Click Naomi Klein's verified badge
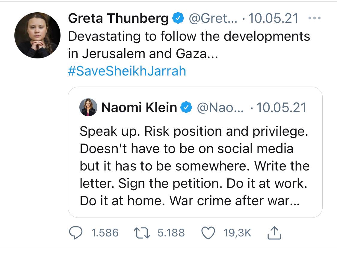The image size is (337, 255). click(186, 107)
